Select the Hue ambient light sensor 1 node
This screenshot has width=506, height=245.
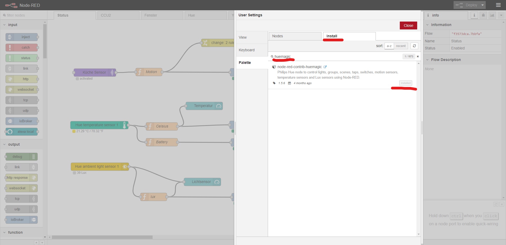coord(100,166)
